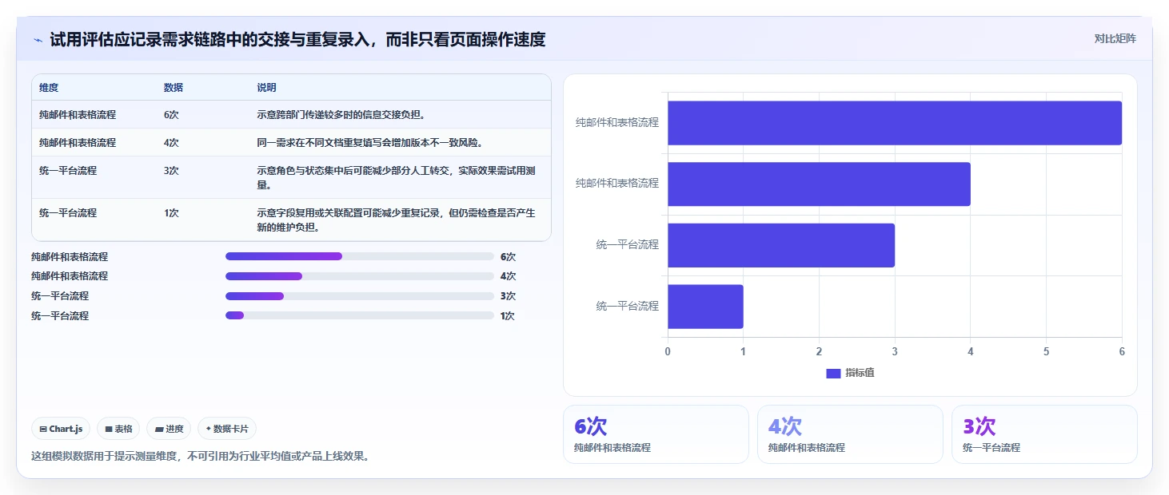Click the bottom y-axis label 统一平台流程
Screen dimensions: 1169x495
(628, 307)
